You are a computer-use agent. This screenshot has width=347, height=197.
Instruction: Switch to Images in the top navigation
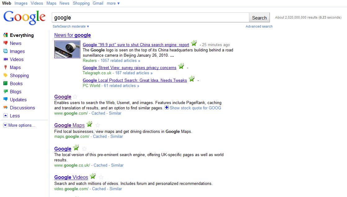pos(21,3)
